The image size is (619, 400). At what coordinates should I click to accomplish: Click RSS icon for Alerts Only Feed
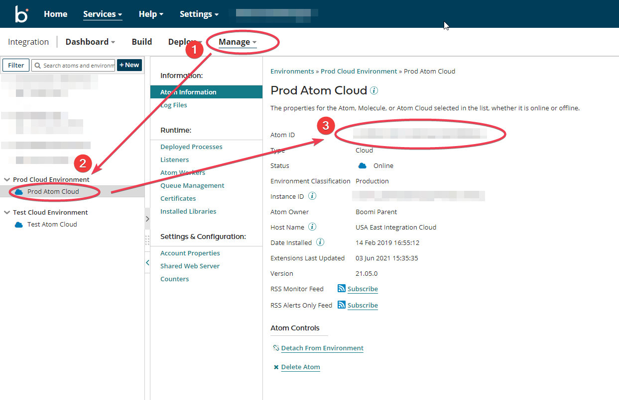click(342, 305)
